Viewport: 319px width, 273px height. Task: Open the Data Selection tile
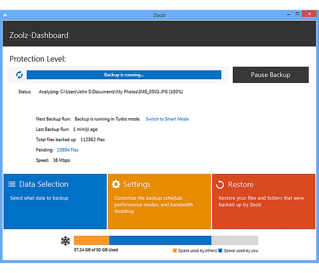point(55,201)
